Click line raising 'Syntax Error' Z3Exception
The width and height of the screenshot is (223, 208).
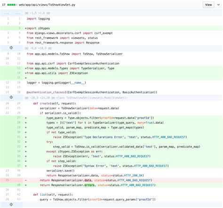(111, 166)
